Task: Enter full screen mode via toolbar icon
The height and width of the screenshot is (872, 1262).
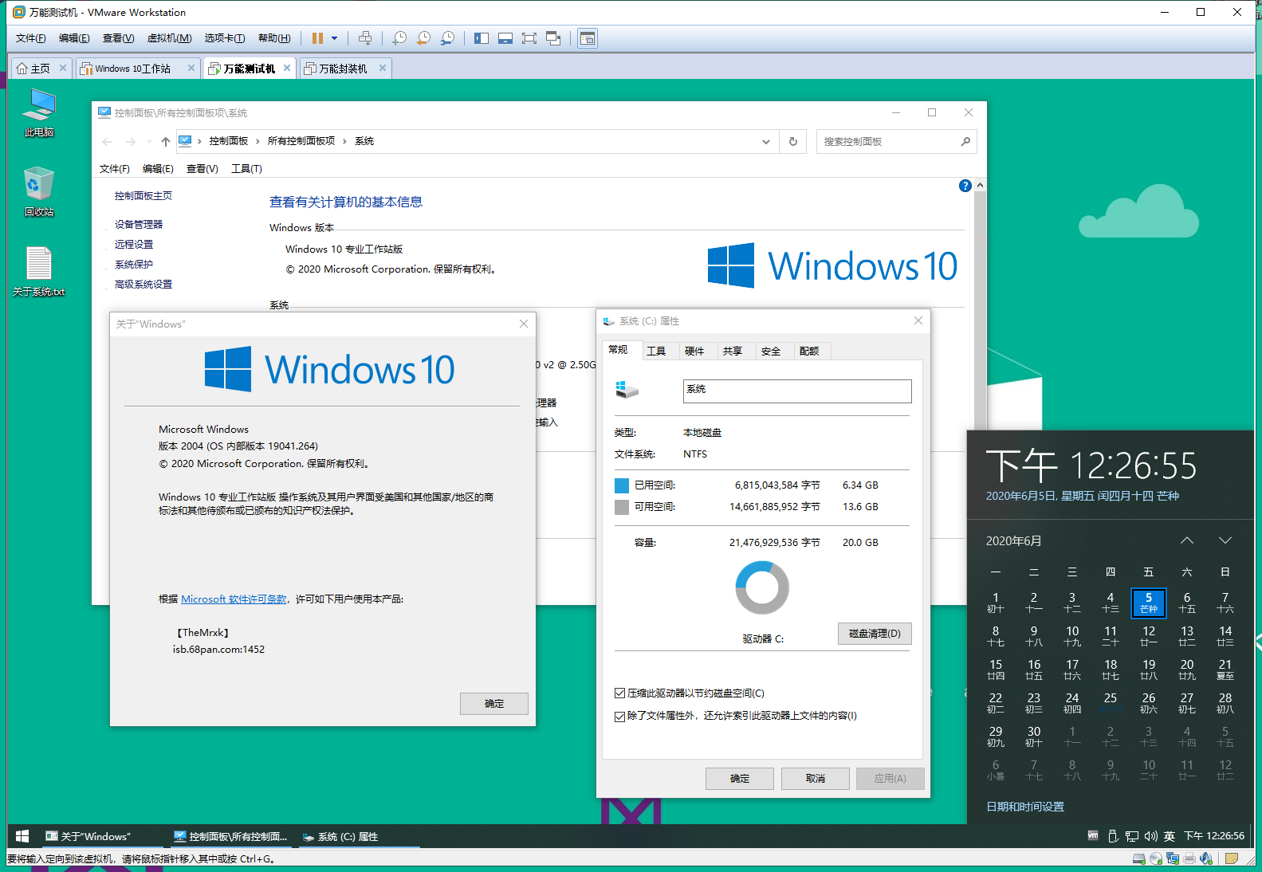Action: [529, 38]
